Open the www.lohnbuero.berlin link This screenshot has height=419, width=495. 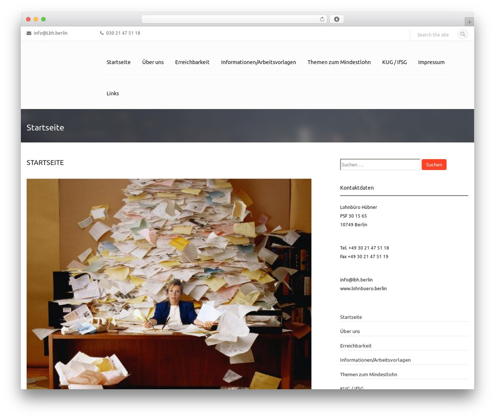pyautogui.click(x=363, y=289)
